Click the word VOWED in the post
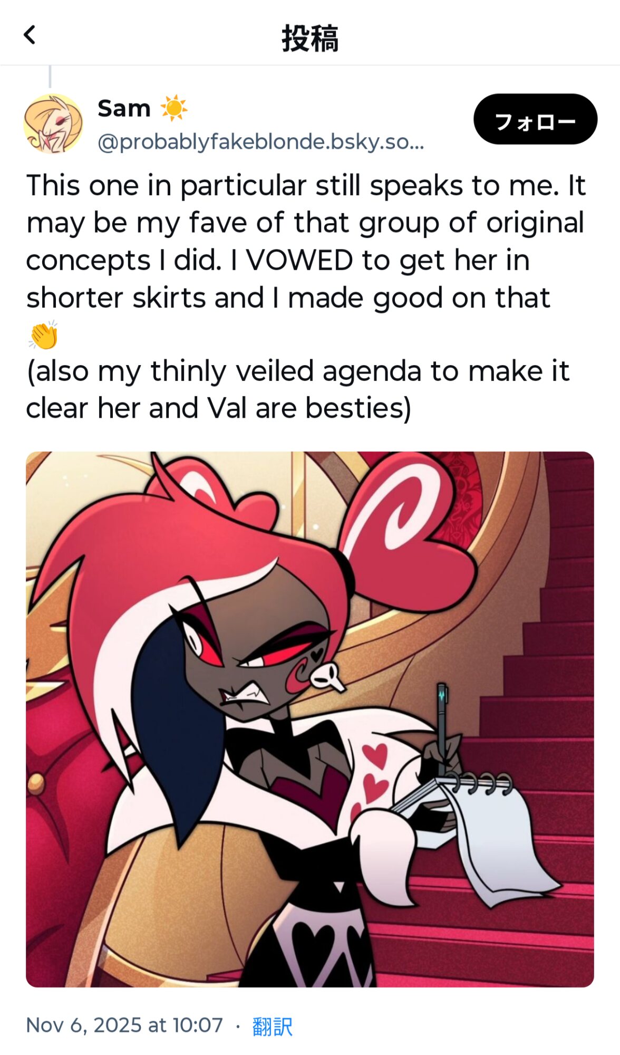The width and height of the screenshot is (620, 1055). (299, 261)
